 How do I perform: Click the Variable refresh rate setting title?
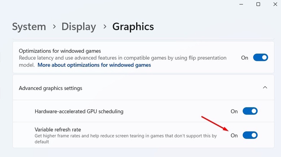tap(60, 129)
